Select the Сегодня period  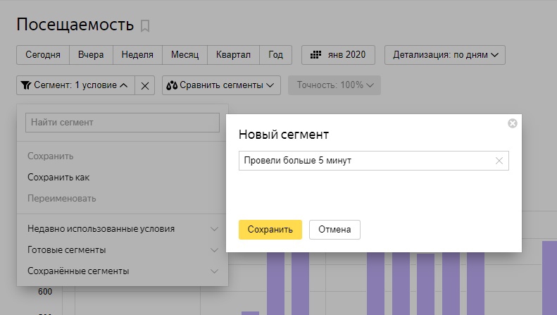[x=43, y=55]
